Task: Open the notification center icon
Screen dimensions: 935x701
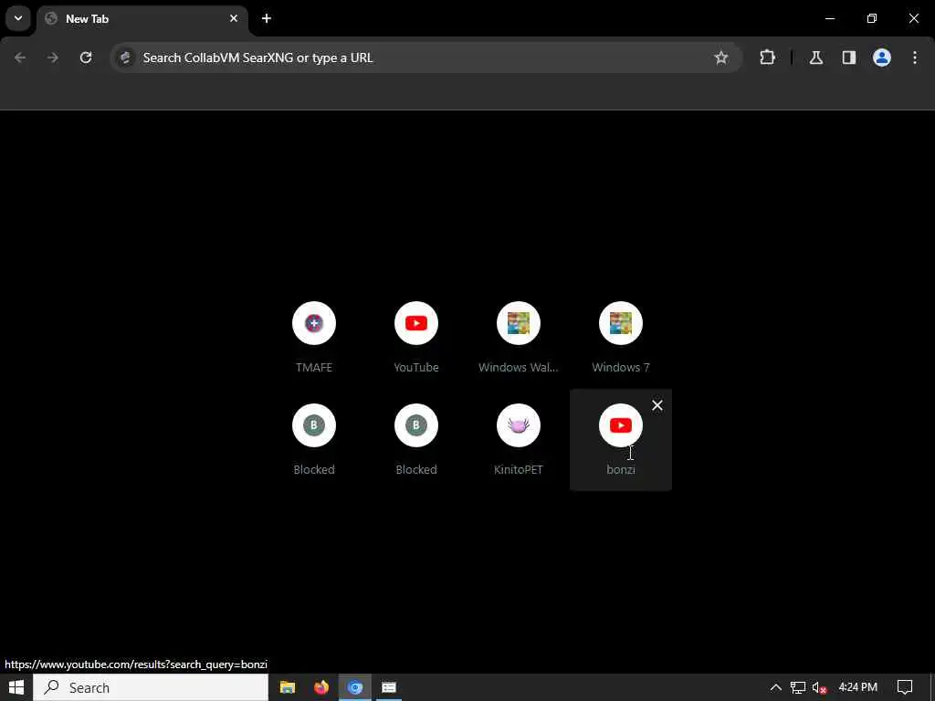Action: point(905,687)
